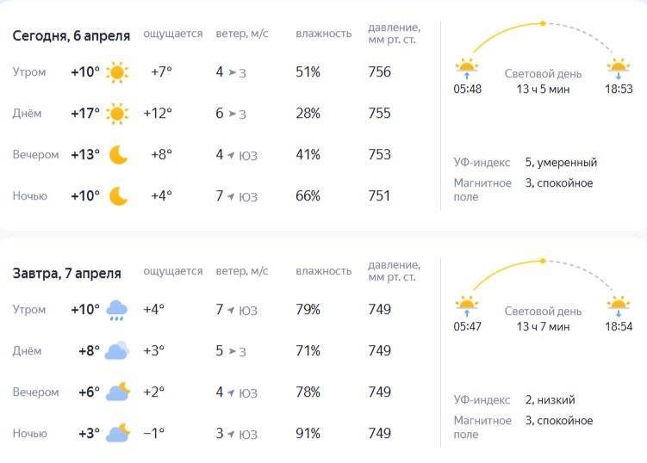Click today's UV index value "5, умеренный"
This screenshot has height=463, width=647.
[x=561, y=162]
